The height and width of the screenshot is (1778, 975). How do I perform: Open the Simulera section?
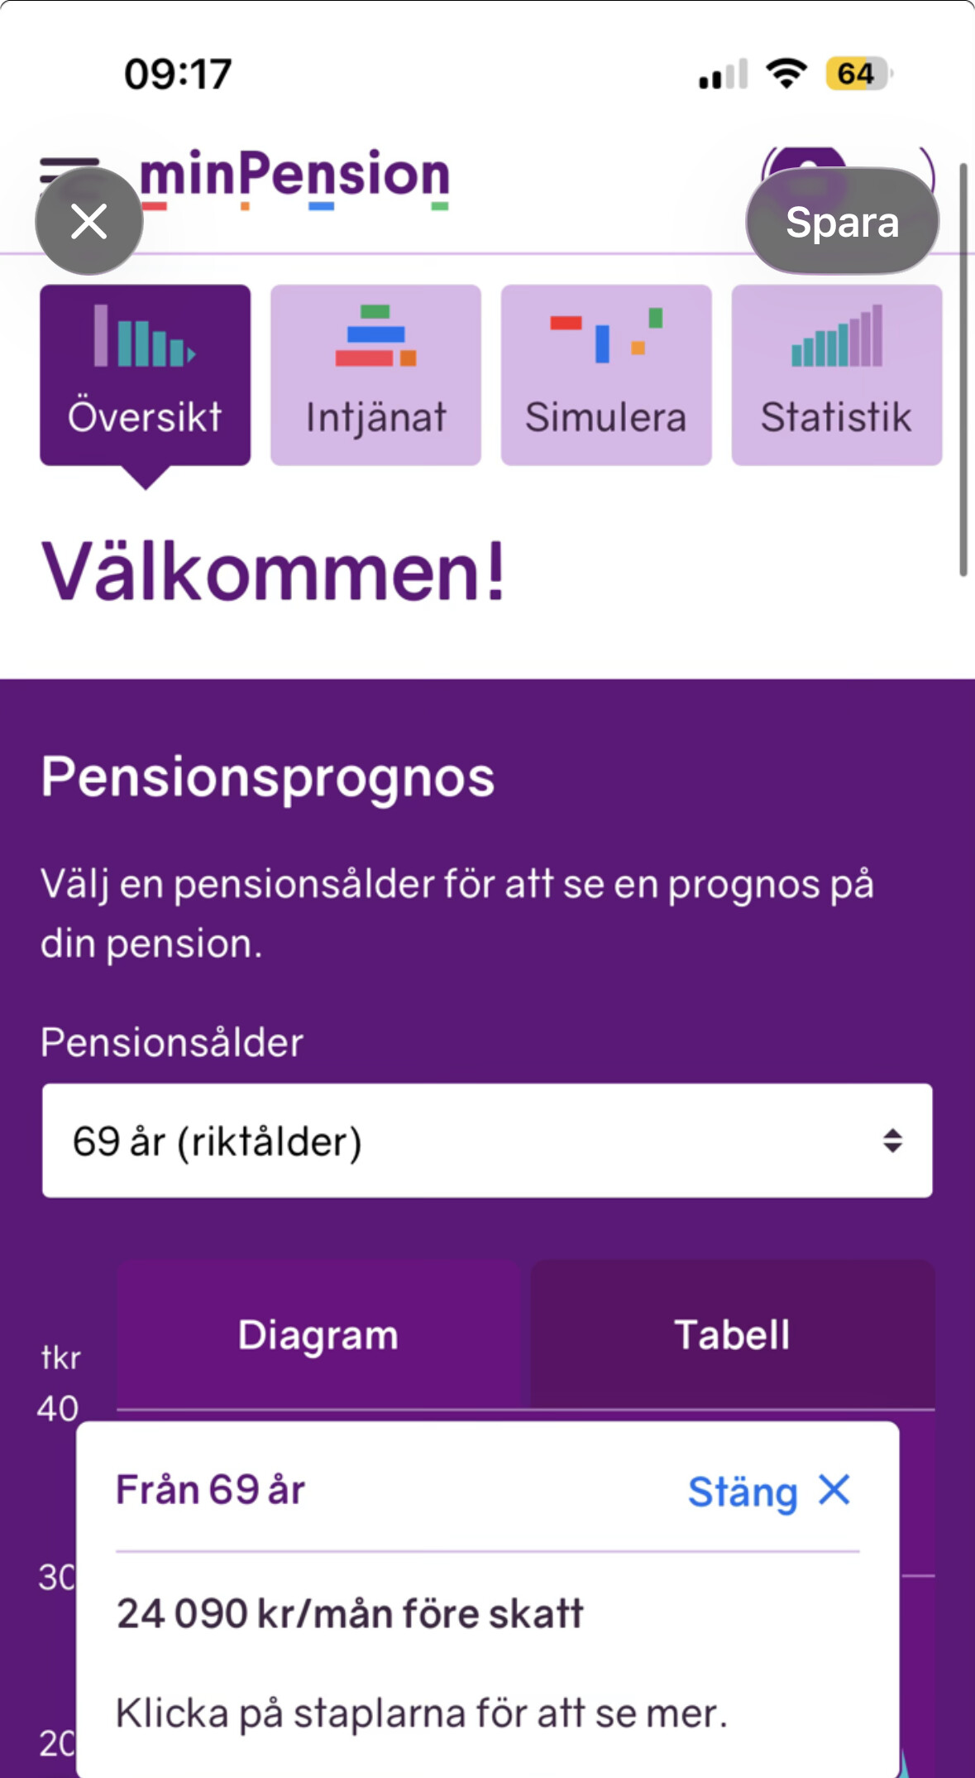[x=606, y=376]
